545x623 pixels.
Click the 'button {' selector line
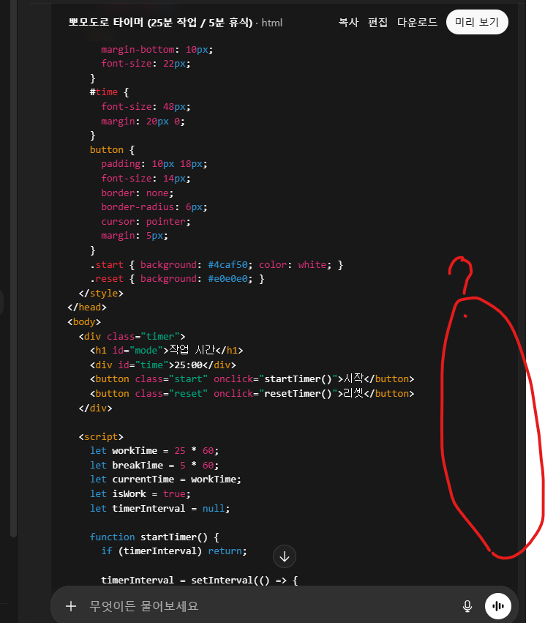tap(113, 150)
